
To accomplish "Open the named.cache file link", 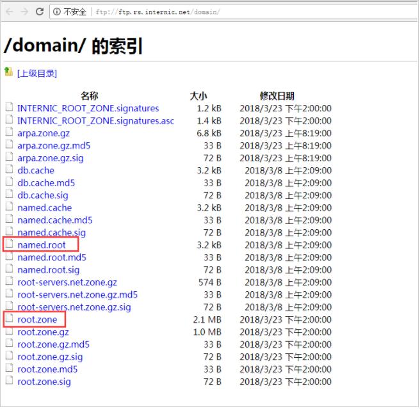I will (45, 208).
